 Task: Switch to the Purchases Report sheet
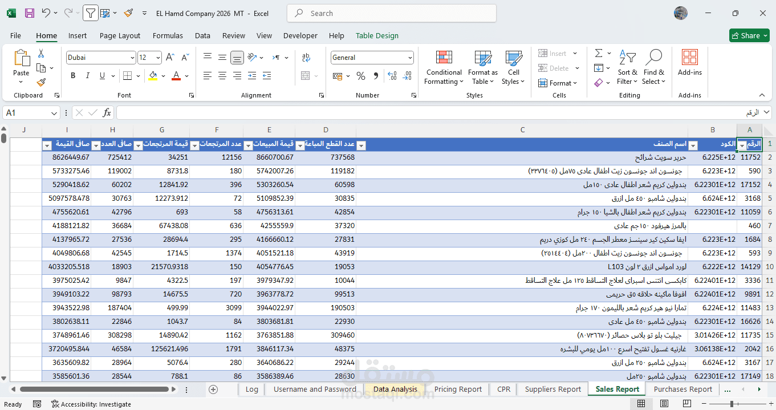click(682, 389)
